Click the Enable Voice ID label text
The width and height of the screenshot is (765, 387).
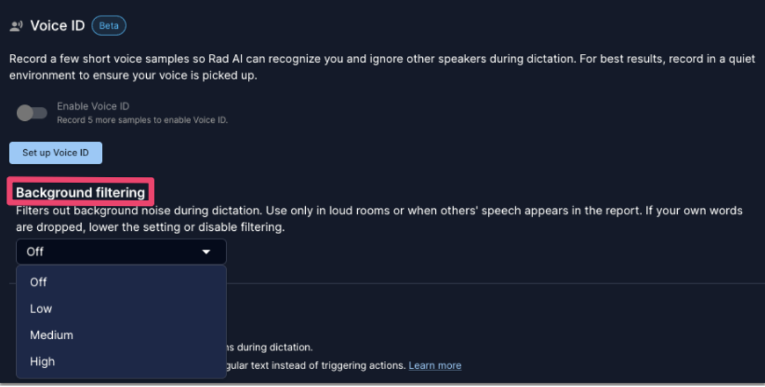pos(93,106)
